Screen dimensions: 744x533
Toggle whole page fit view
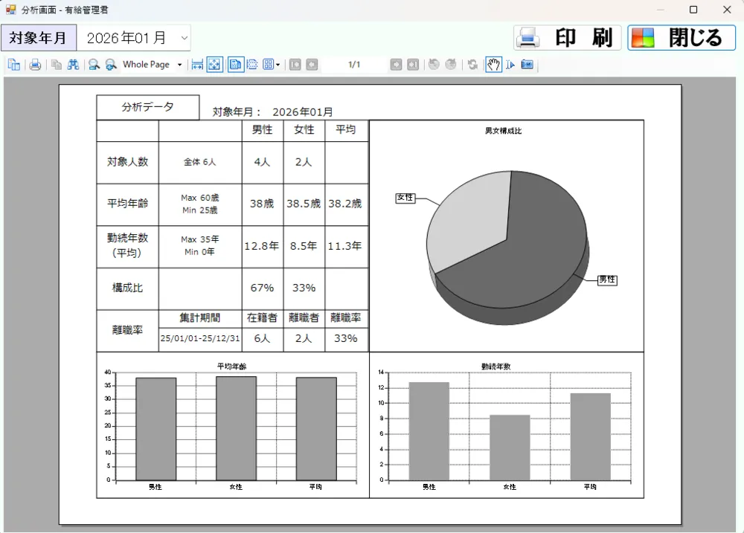pos(214,65)
